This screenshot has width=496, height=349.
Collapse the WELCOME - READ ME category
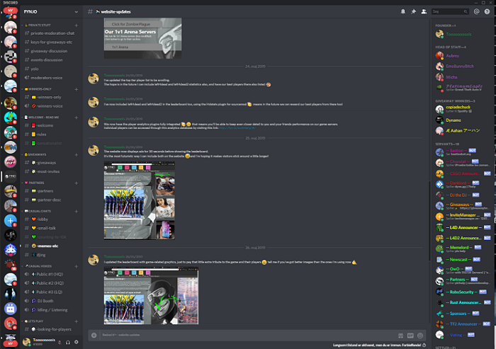42,118
